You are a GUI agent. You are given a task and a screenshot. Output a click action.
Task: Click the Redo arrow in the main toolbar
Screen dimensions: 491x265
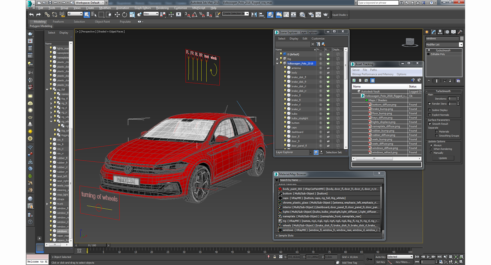(x=38, y=15)
